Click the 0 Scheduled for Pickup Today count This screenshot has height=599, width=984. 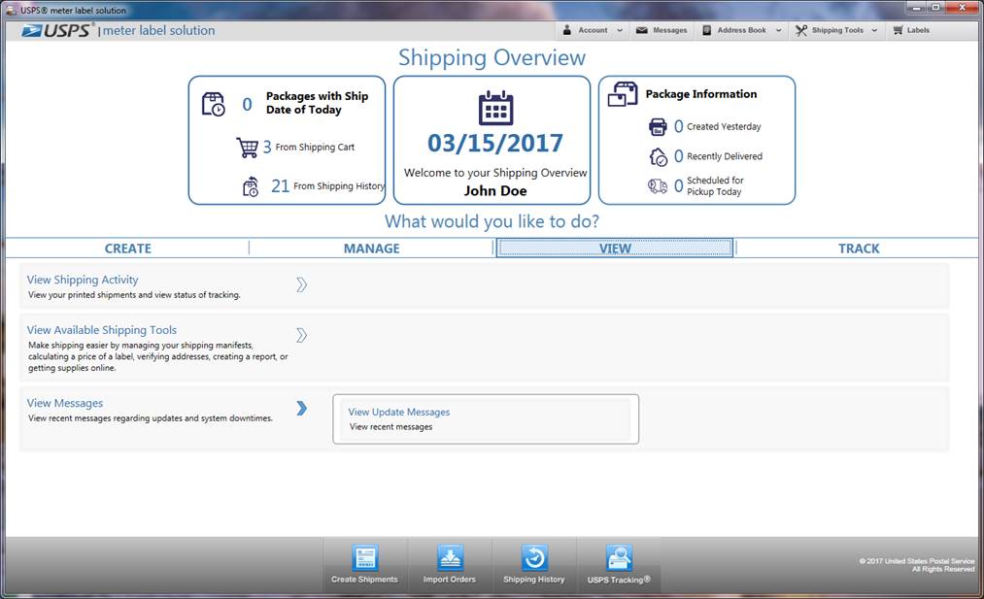(x=678, y=185)
